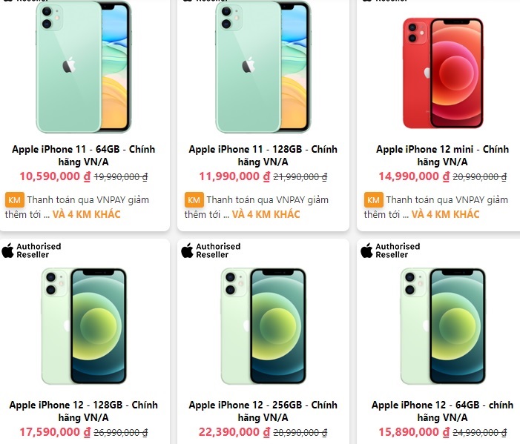Click Apple Authorised Reseller logo on iPhone 12 128GB
520x444 pixels.
point(31,251)
